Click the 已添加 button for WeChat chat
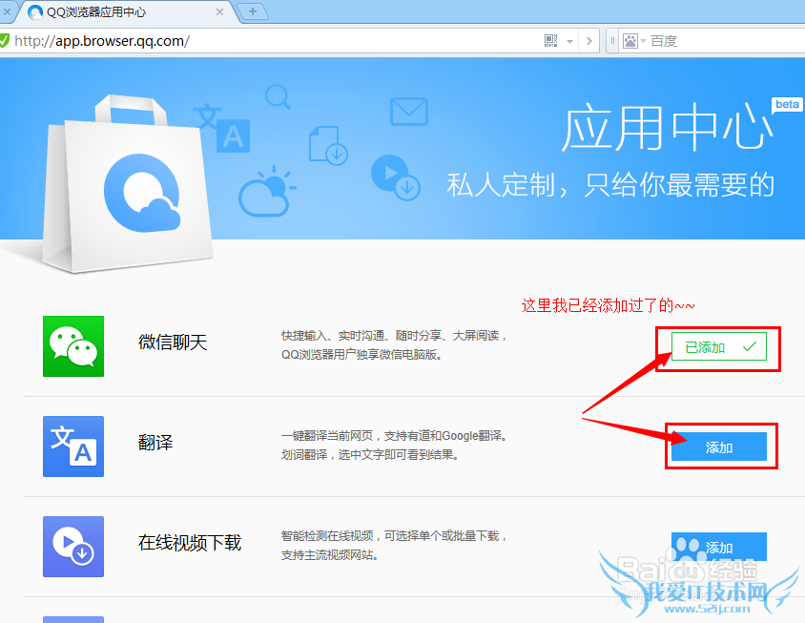The height and width of the screenshot is (623, 805). point(719,346)
